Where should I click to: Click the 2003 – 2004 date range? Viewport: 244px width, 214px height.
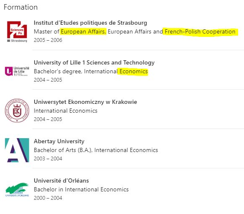[x=48, y=159]
